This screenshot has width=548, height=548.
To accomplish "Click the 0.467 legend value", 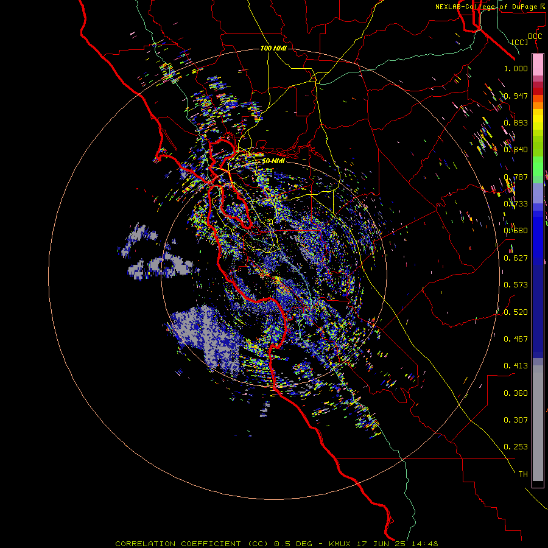I will pos(516,339).
